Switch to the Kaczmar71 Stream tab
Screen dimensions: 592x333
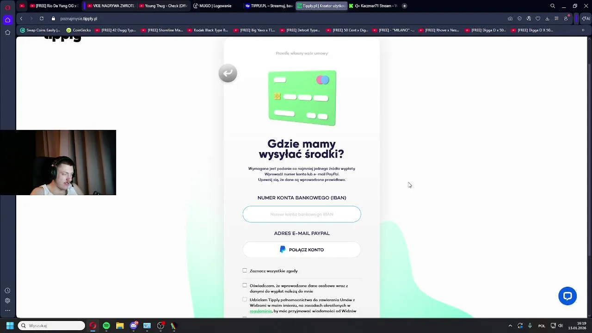373,6
